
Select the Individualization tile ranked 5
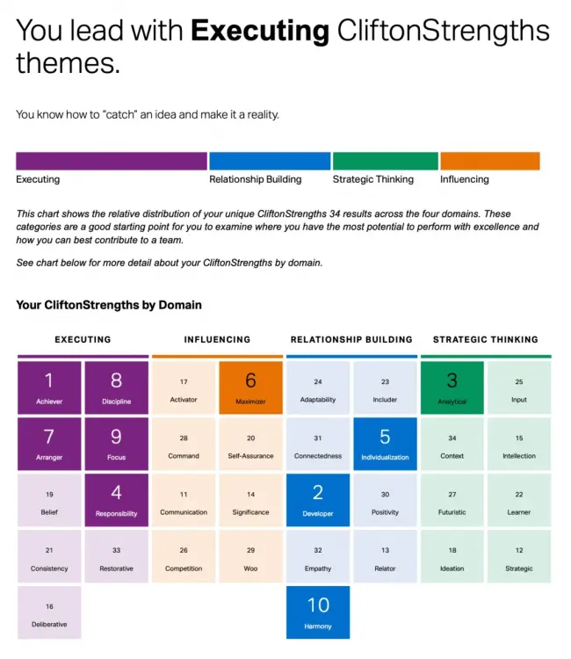pos(386,444)
